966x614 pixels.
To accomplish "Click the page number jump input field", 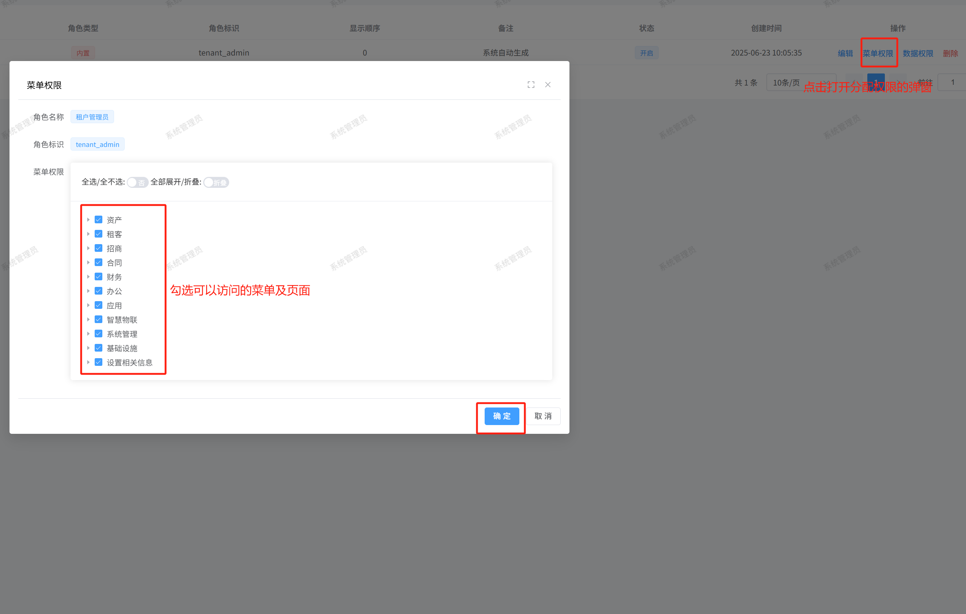I will coord(952,83).
